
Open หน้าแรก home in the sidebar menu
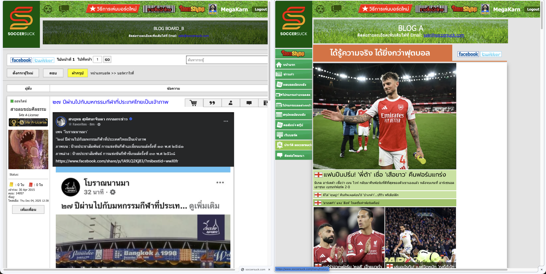pos(293,65)
